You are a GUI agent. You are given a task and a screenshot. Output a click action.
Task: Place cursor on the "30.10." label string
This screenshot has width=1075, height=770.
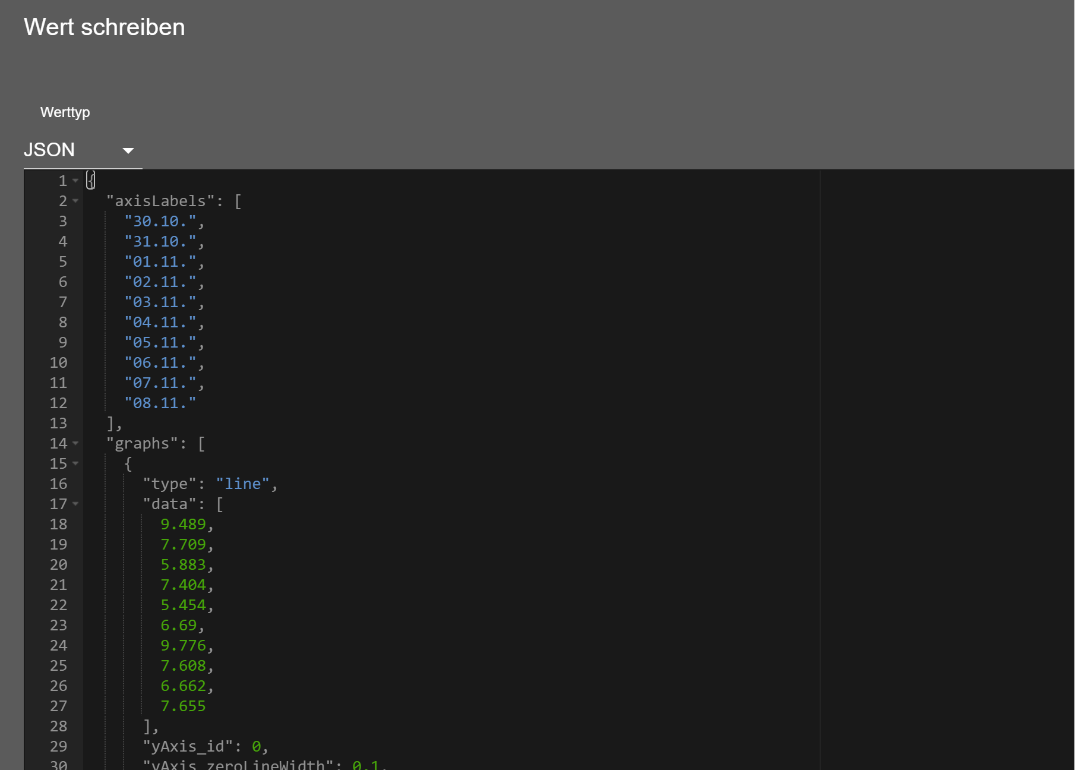[x=160, y=222]
